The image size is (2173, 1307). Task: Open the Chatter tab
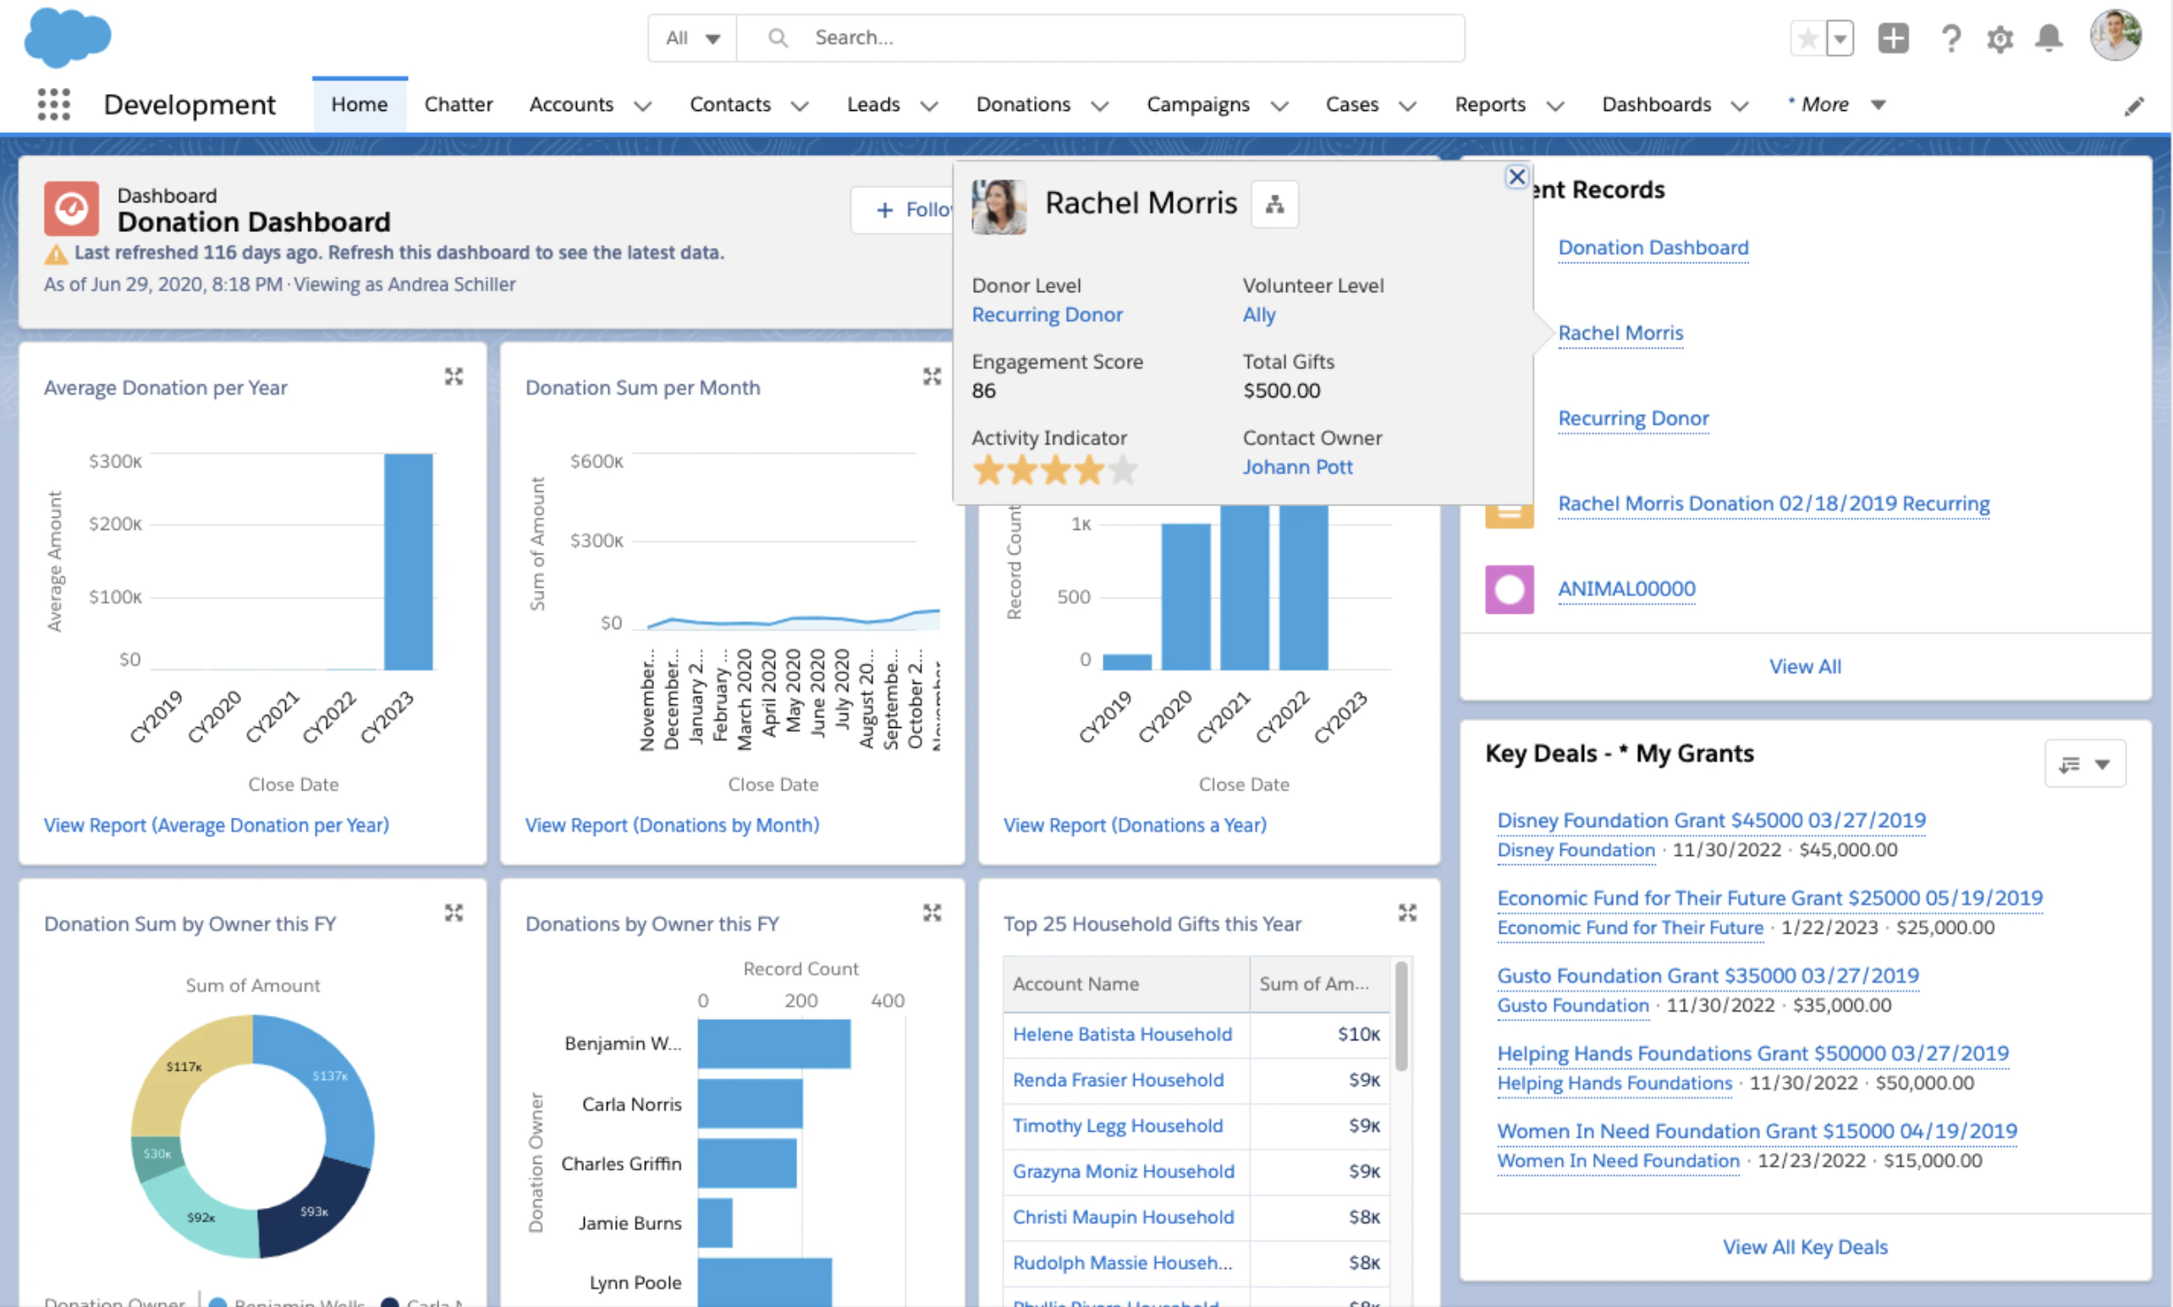click(x=458, y=104)
